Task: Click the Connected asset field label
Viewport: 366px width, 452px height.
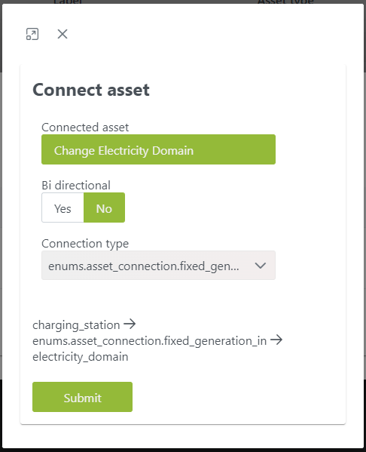Action: point(85,127)
